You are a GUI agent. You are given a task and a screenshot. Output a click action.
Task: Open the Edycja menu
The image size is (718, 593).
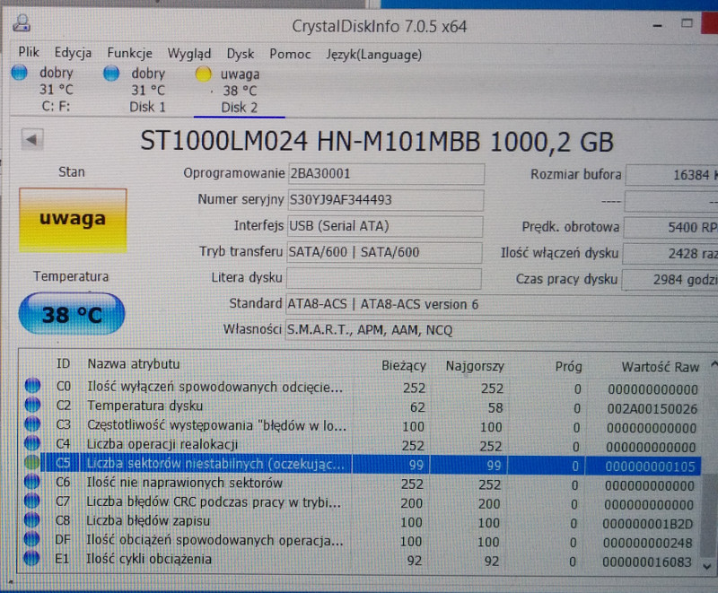(x=73, y=53)
